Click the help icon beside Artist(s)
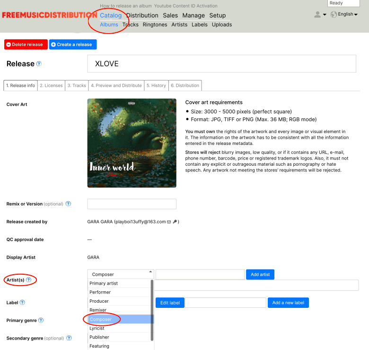The width and height of the screenshot is (369, 350). coord(29,280)
